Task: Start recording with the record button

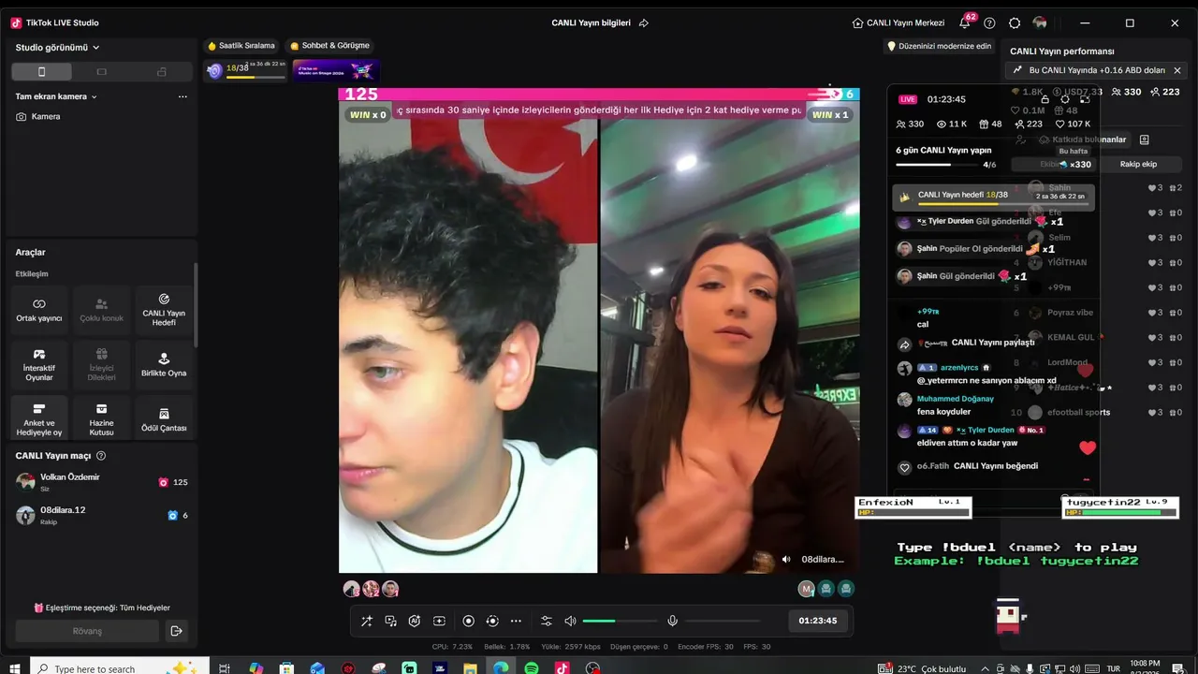Action: (x=468, y=621)
